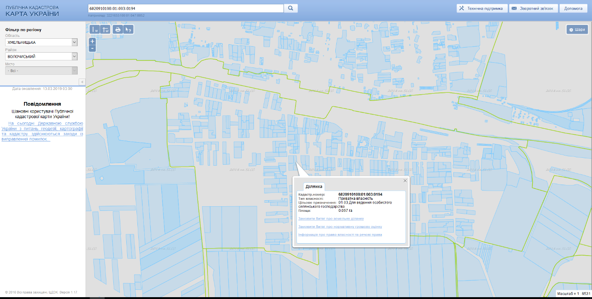The height and width of the screenshot is (299, 592).
Task: Open Зворотний зв'язок feedback
Action: coord(533,8)
